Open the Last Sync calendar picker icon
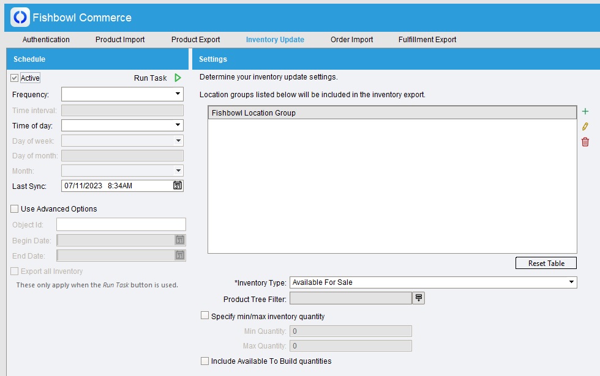Screen dimensions: 600x376 coord(178,186)
